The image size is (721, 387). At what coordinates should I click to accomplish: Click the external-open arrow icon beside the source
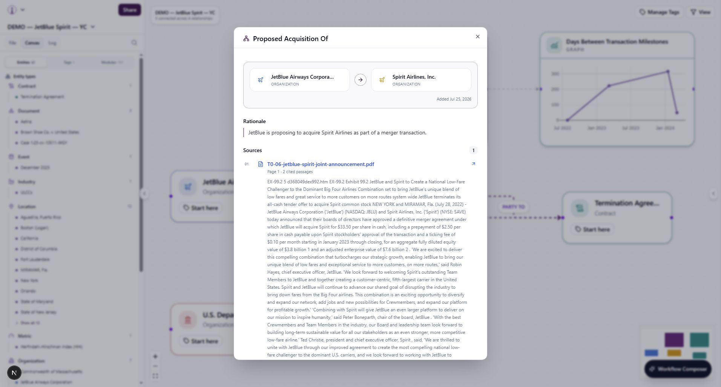pyautogui.click(x=473, y=164)
